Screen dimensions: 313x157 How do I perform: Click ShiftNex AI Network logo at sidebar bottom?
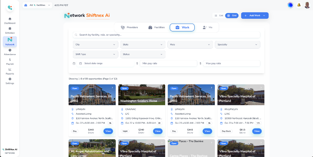10,151
